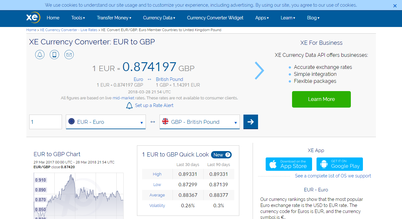Click the 0.88367 average value
The width and height of the screenshot is (402, 219).
pyautogui.click(x=188, y=195)
